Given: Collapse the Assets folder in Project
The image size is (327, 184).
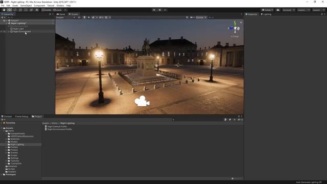Looking at the screenshot, I should (2, 128).
